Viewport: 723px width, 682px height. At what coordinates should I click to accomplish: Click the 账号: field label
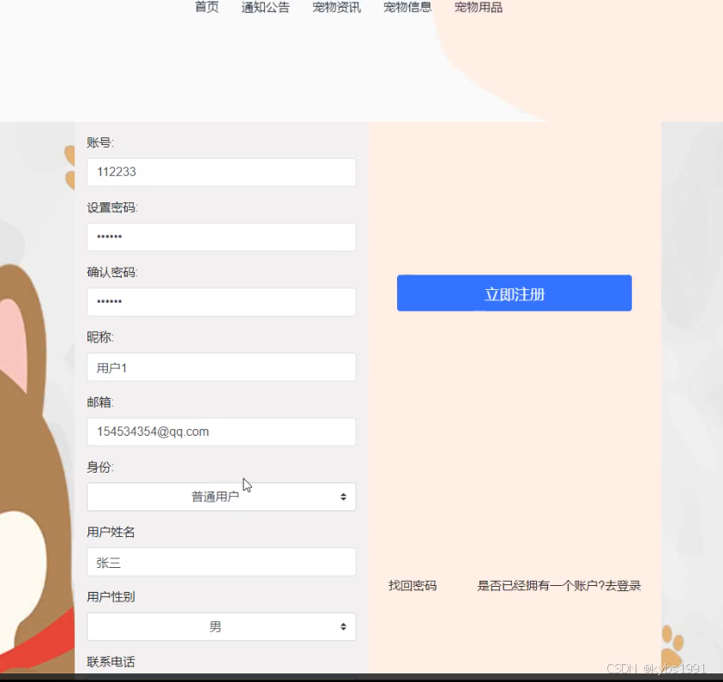(x=100, y=142)
